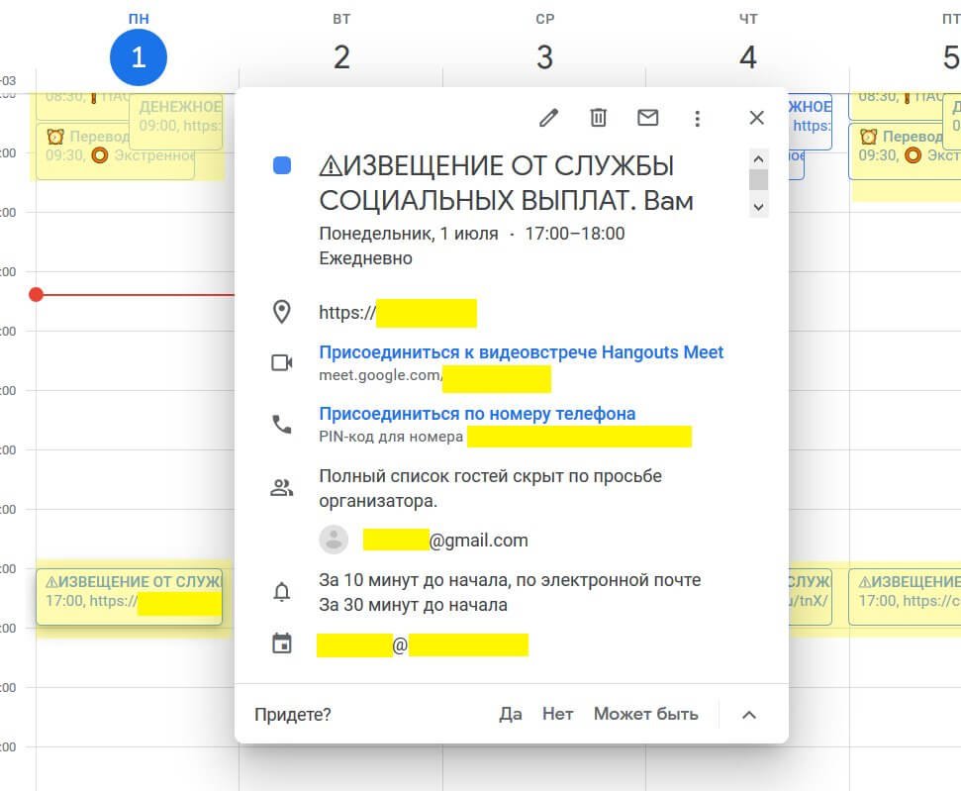
Task: Click the guest avatar next to gmail.com
Action: 334,540
